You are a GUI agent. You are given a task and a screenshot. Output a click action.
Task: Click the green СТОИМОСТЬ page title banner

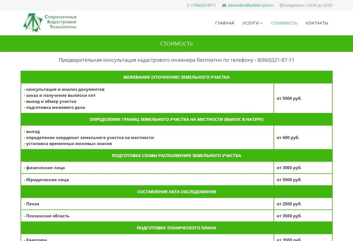coord(176,44)
